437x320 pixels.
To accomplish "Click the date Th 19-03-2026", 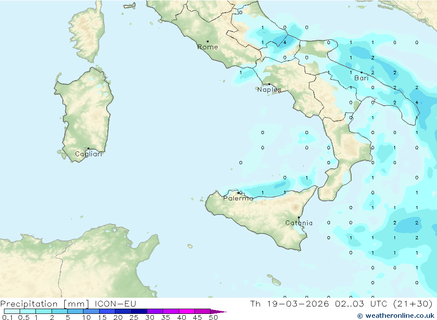I will tap(290, 303).
